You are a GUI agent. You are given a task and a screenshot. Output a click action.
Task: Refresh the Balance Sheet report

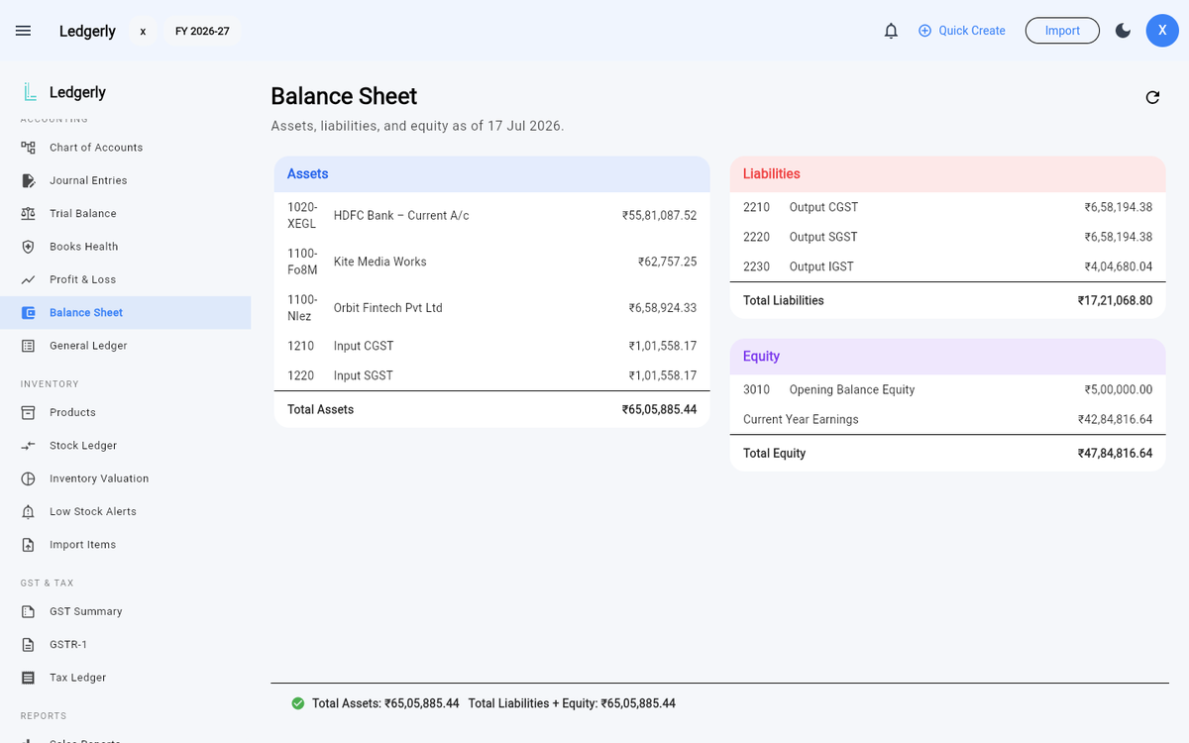coord(1152,97)
